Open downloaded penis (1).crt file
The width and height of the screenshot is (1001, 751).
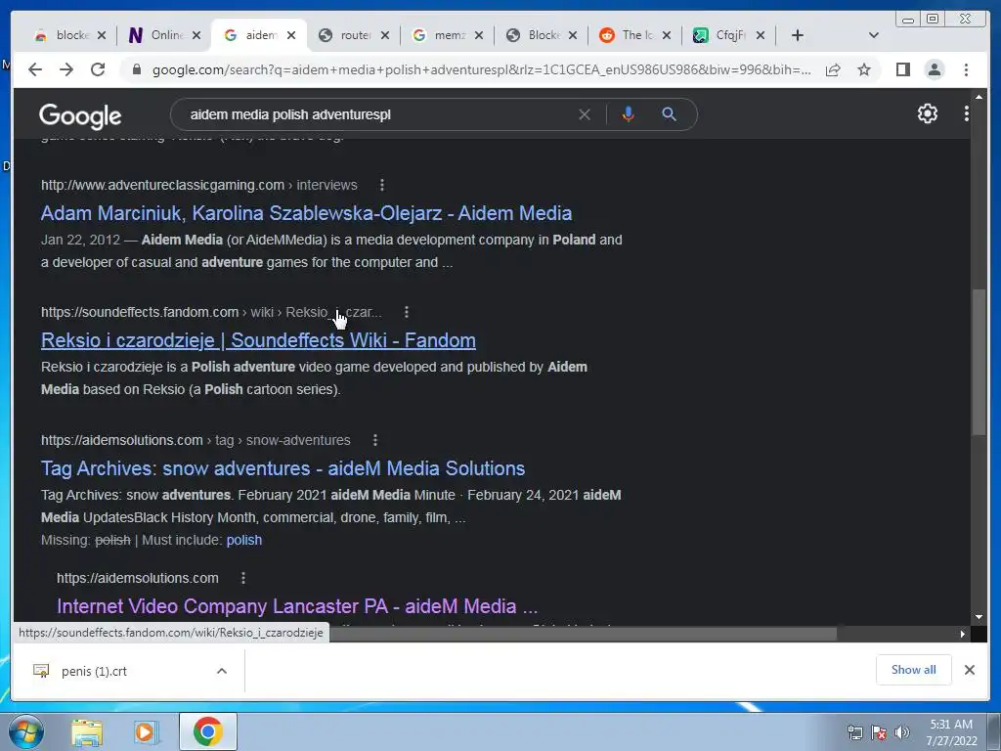[94, 671]
